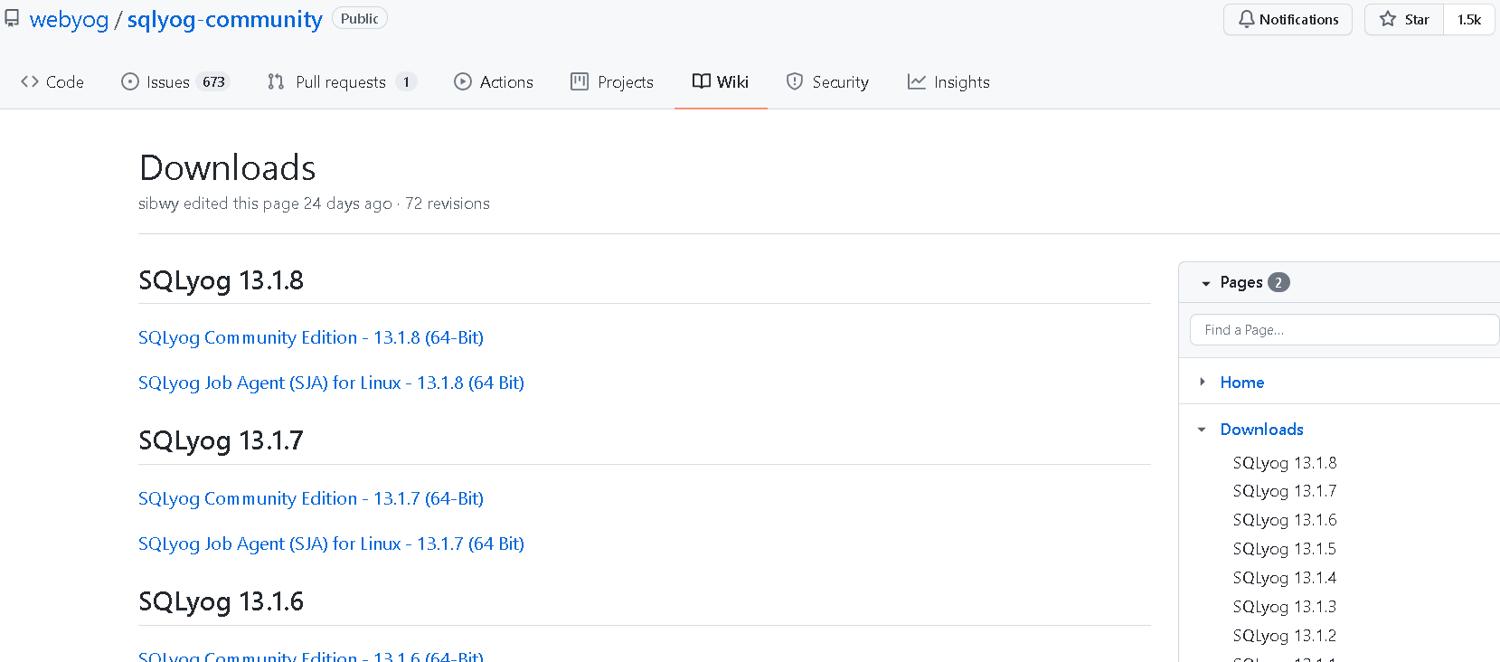Click the Wiki book icon
The height and width of the screenshot is (662, 1500).
(702, 81)
